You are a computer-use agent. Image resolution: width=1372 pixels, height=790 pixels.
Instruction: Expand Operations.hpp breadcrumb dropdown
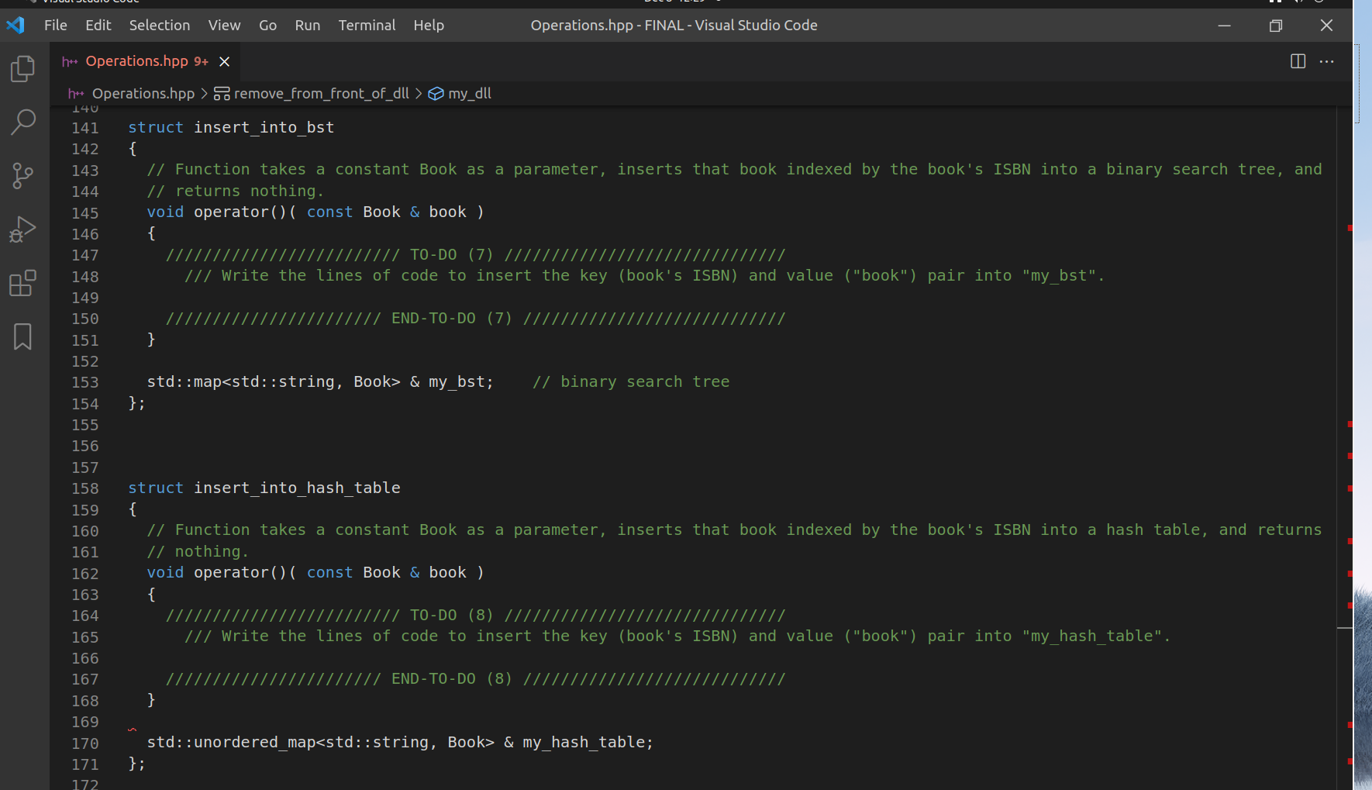[x=143, y=94]
